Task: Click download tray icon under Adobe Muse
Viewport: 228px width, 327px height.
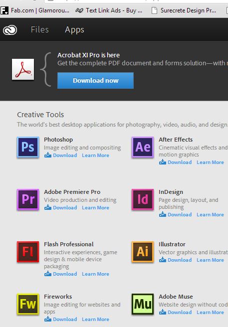Action: coord(163,312)
